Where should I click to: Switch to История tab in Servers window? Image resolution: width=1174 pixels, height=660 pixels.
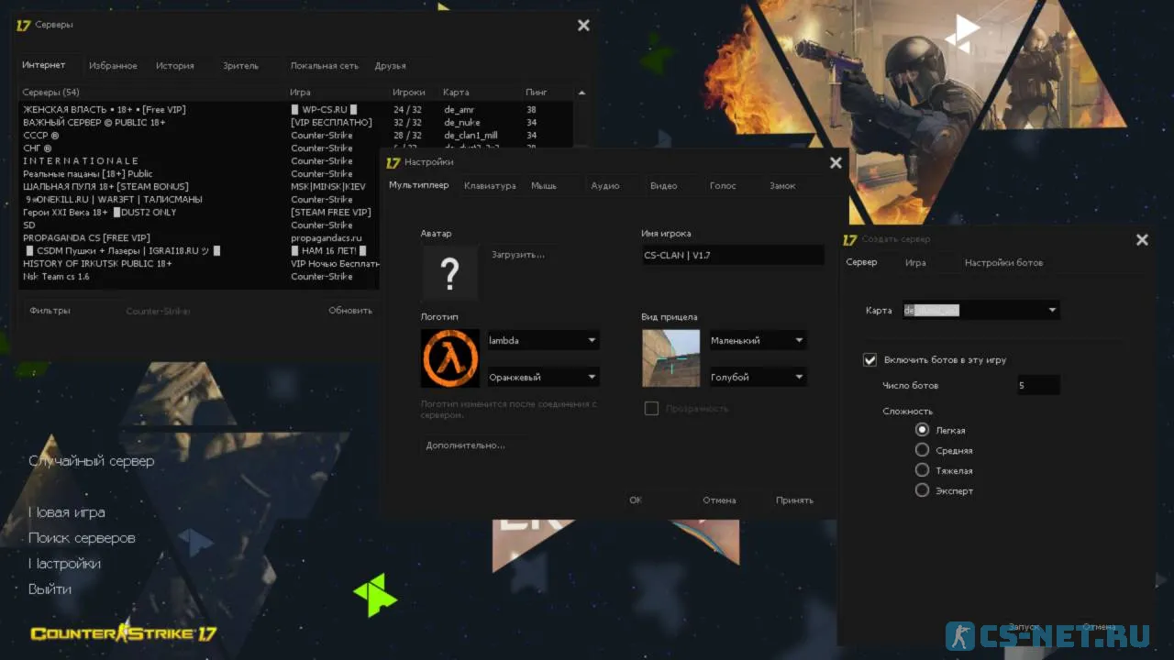[x=174, y=66]
